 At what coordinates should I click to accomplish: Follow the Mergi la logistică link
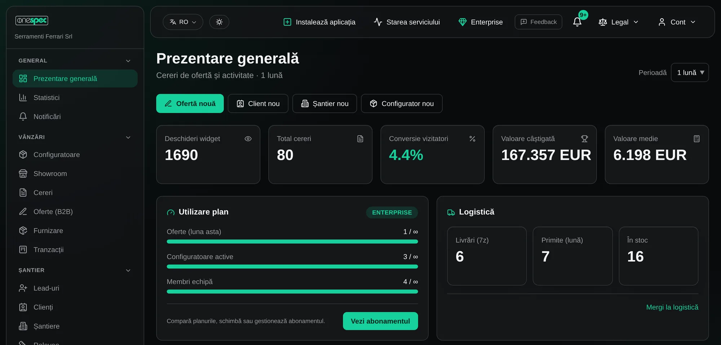coord(672,307)
